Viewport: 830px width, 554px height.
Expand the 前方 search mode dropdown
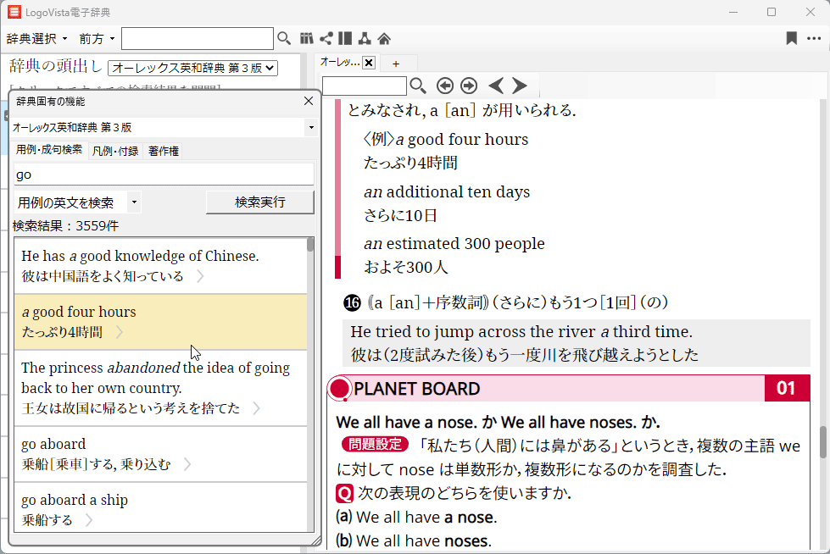tap(97, 38)
